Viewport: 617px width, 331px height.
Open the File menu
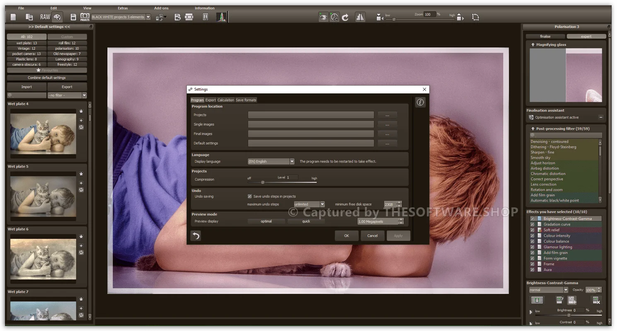pos(21,8)
